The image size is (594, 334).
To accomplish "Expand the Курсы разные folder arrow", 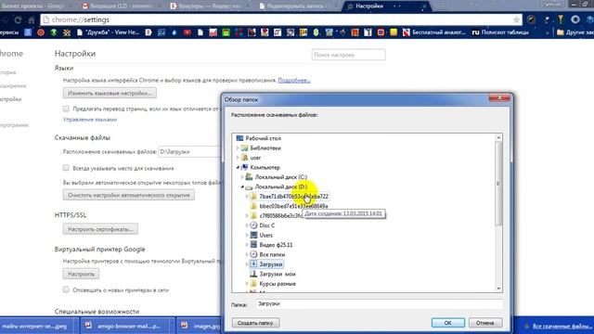I will pos(247,284).
